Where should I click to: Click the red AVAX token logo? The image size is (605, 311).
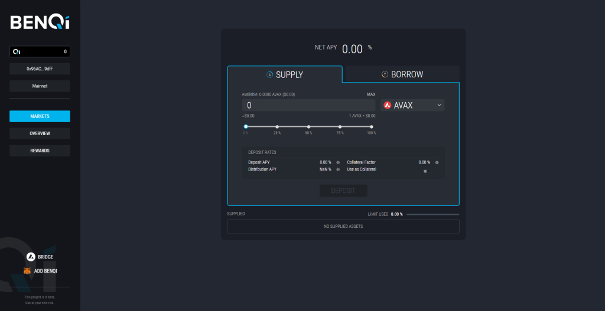tap(388, 105)
